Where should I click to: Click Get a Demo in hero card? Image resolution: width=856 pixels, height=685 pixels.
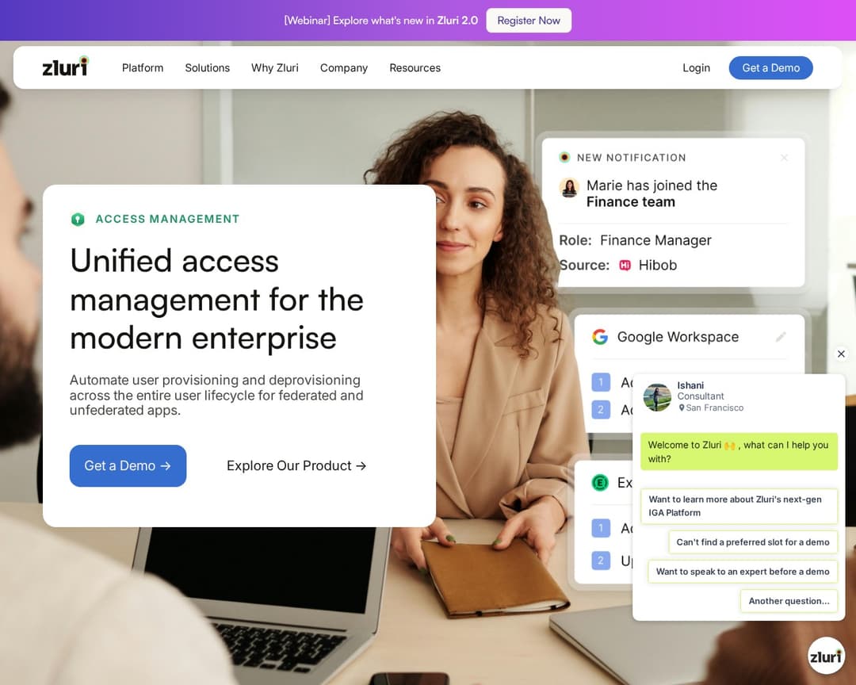(x=128, y=465)
